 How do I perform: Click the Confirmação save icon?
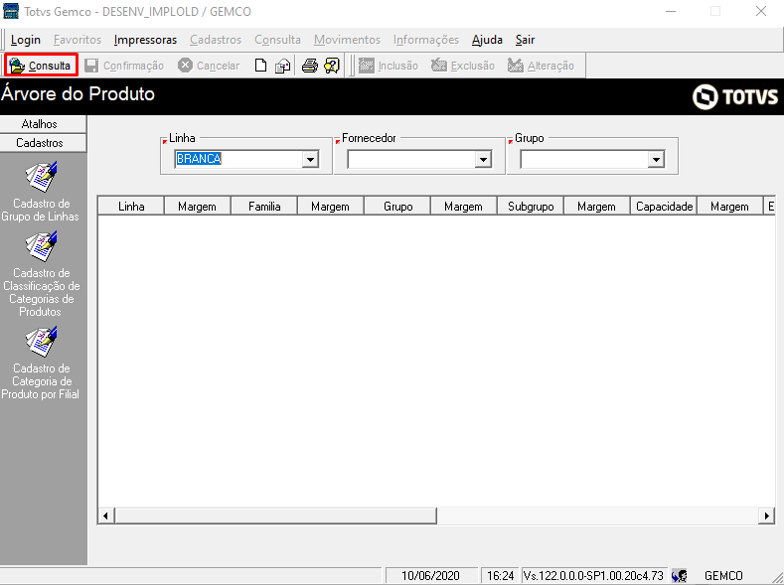pos(91,66)
